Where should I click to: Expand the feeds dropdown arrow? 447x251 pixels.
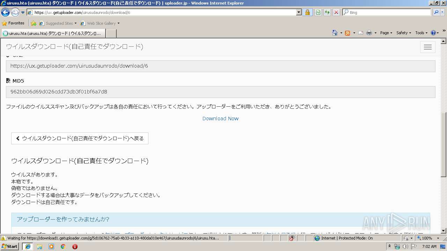tap(354, 33)
